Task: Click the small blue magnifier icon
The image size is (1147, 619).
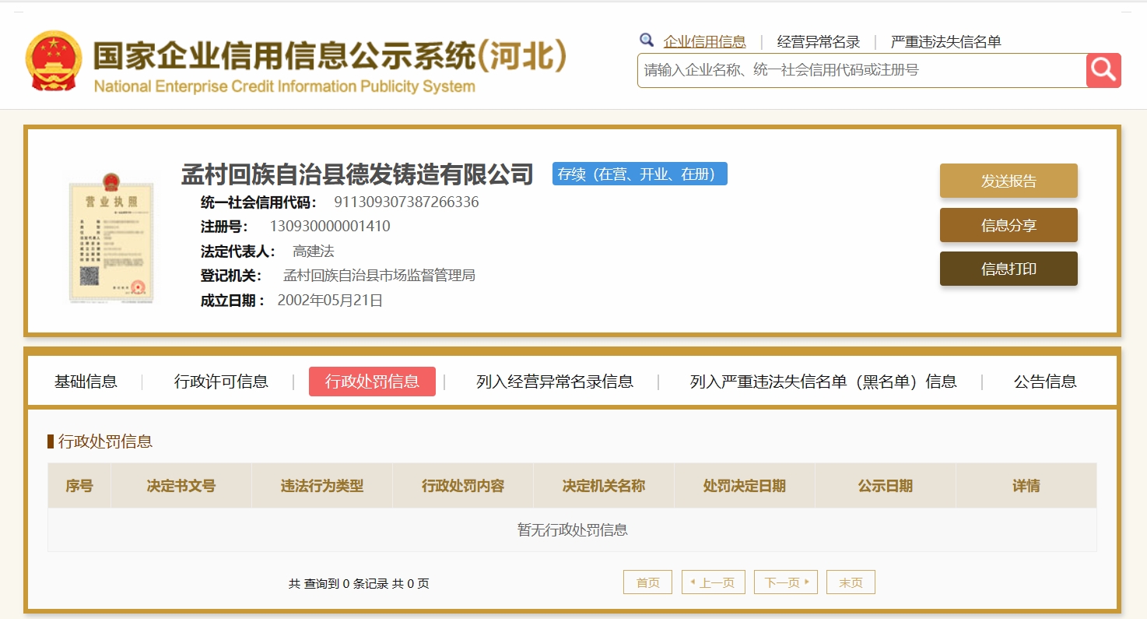Action: [647, 40]
